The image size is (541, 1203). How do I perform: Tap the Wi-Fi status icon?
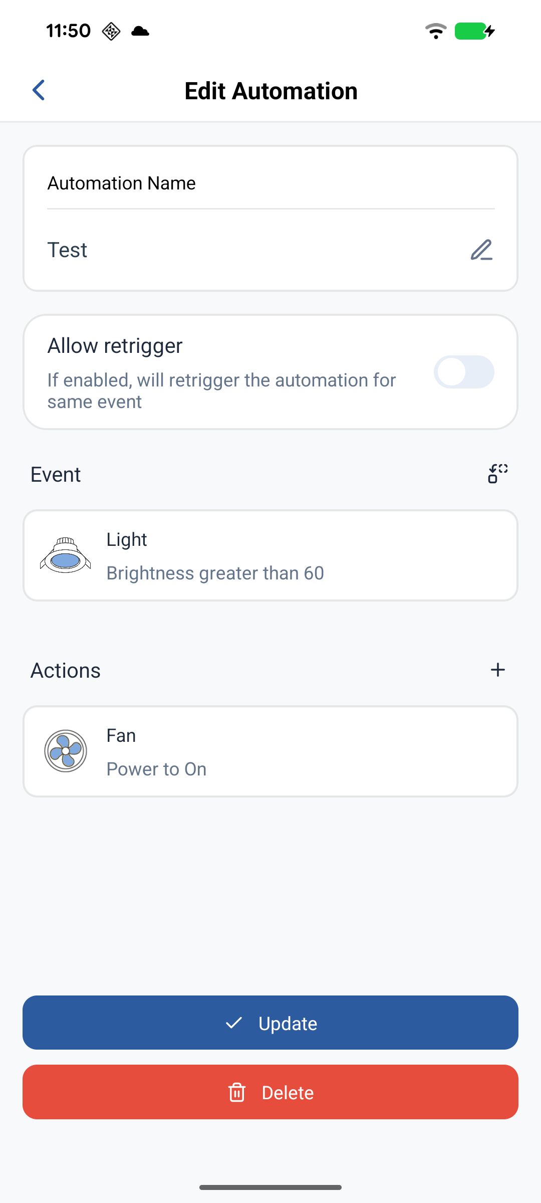coord(436,31)
